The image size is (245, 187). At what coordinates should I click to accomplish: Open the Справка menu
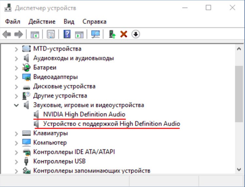tap(94, 22)
